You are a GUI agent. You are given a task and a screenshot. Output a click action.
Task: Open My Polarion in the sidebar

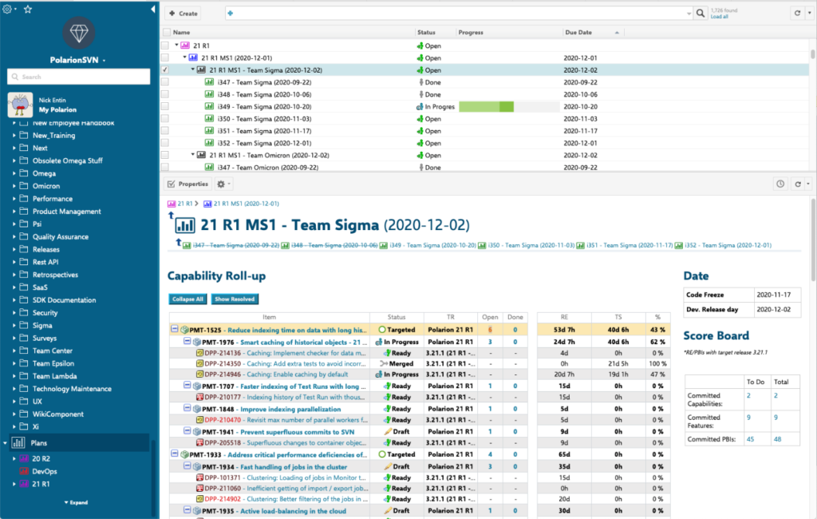click(x=57, y=109)
